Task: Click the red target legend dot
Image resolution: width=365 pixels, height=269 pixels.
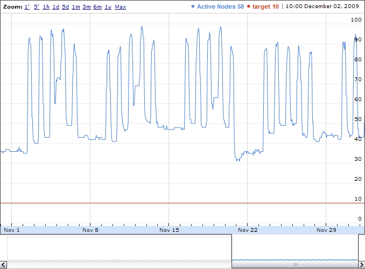Action: coord(248,6)
